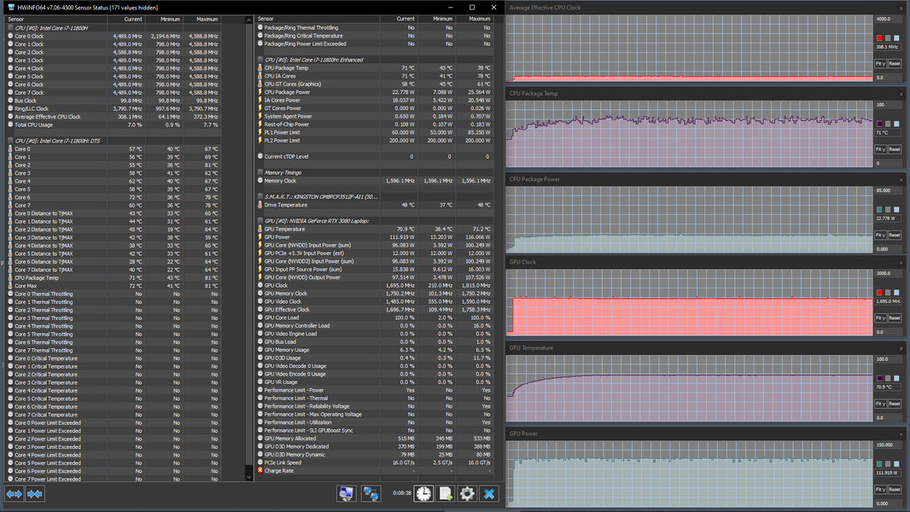Click the right panel Maximum column header
The image size is (910, 512).
(x=474, y=19)
